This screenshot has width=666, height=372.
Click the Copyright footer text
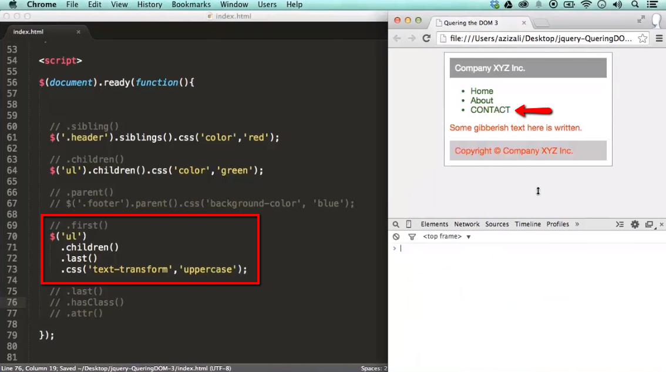click(514, 151)
